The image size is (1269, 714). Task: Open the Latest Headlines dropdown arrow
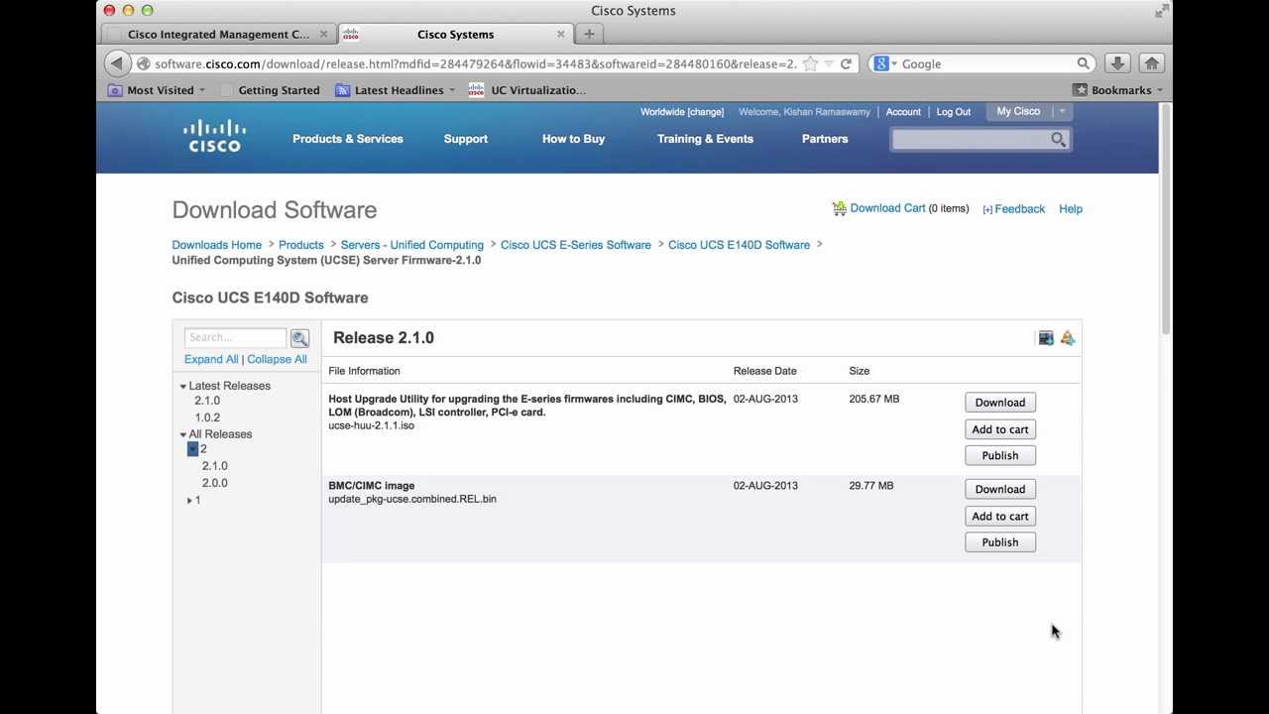click(452, 90)
